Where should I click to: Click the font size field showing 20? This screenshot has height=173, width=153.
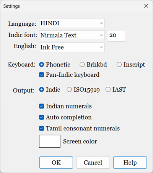(117, 36)
